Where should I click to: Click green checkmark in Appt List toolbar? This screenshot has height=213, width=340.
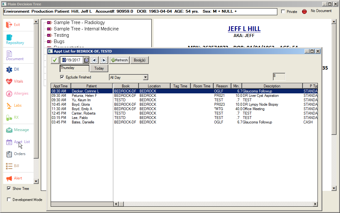55,60
